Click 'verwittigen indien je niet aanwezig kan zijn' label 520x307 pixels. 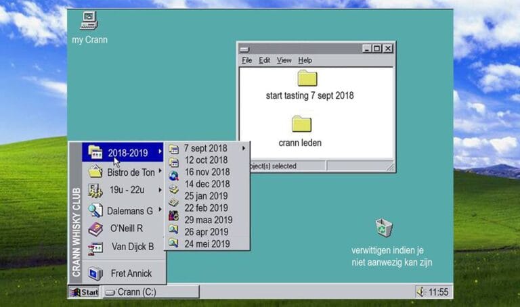pos(391,256)
